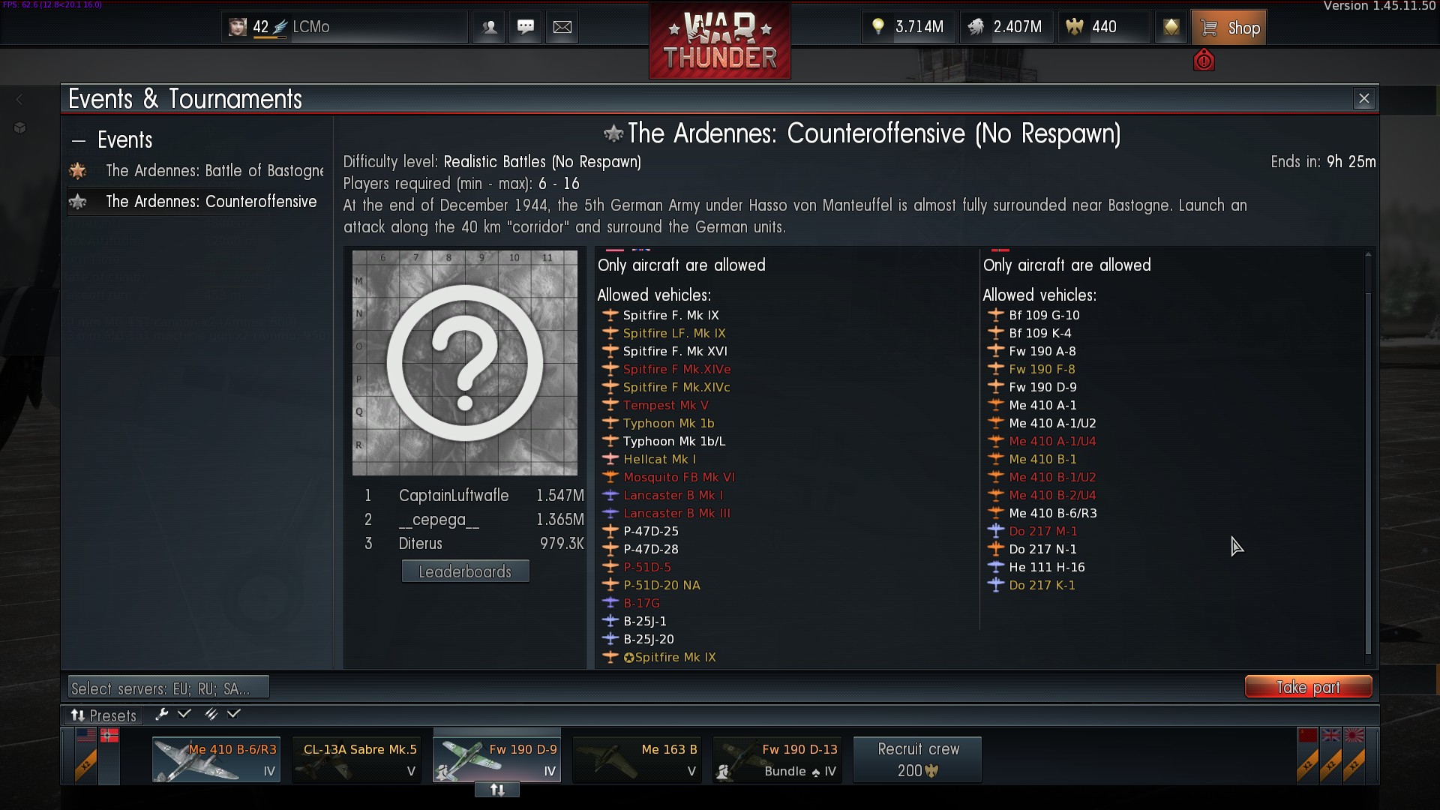This screenshot has height=810, width=1440.
Task: Open the mail envelope icon
Action: click(562, 28)
